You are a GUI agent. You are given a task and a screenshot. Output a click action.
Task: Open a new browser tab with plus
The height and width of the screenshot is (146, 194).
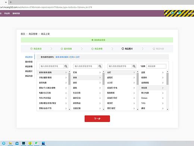point(11,2)
